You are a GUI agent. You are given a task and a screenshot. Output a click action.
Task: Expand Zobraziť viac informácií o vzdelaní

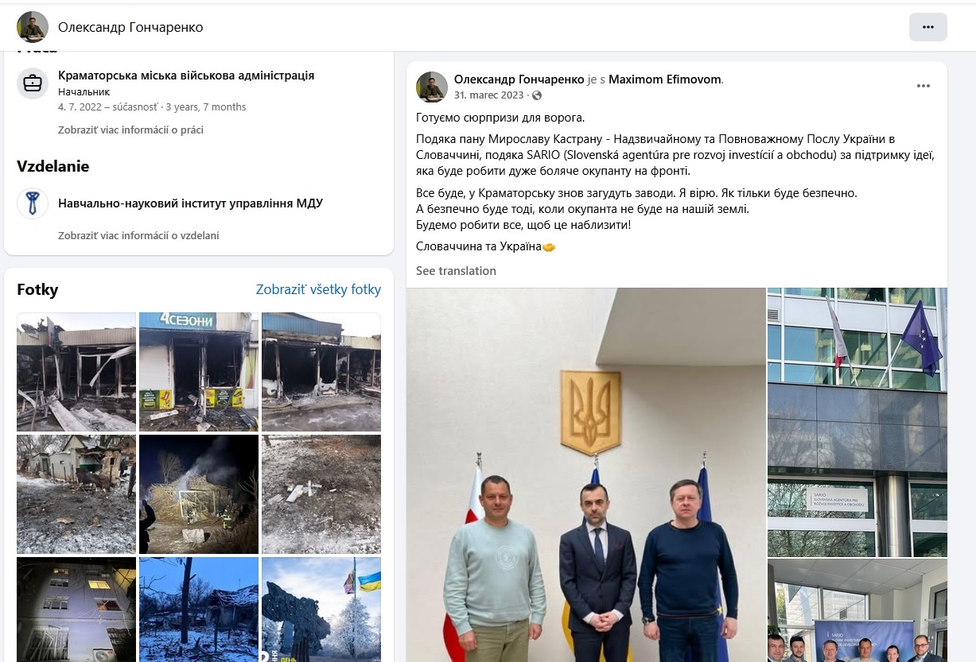(138, 235)
